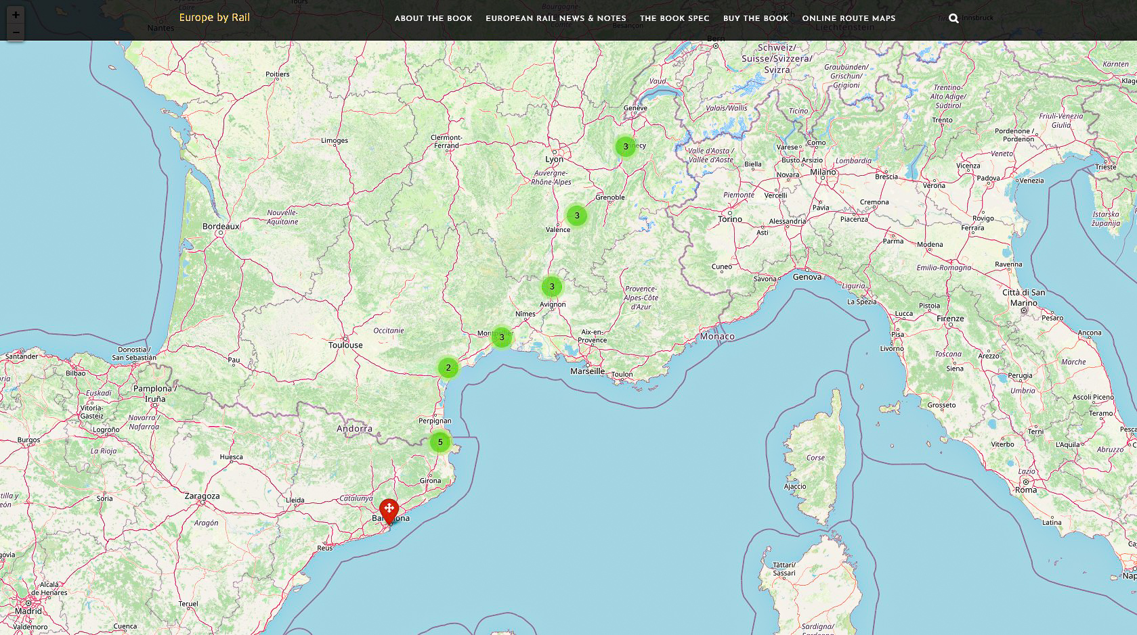Click the Marseille label on the map
The height and width of the screenshot is (635, 1137).
587,371
